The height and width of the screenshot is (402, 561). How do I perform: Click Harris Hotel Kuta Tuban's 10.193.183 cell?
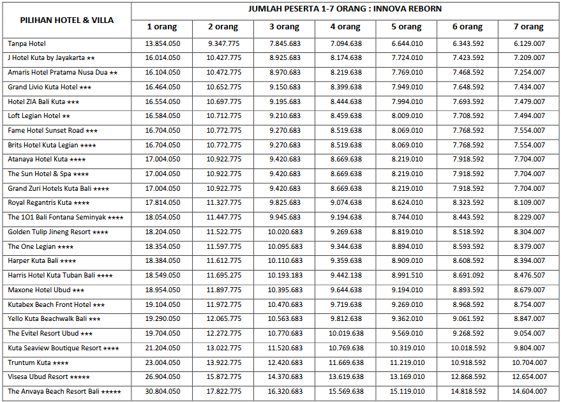(x=285, y=276)
